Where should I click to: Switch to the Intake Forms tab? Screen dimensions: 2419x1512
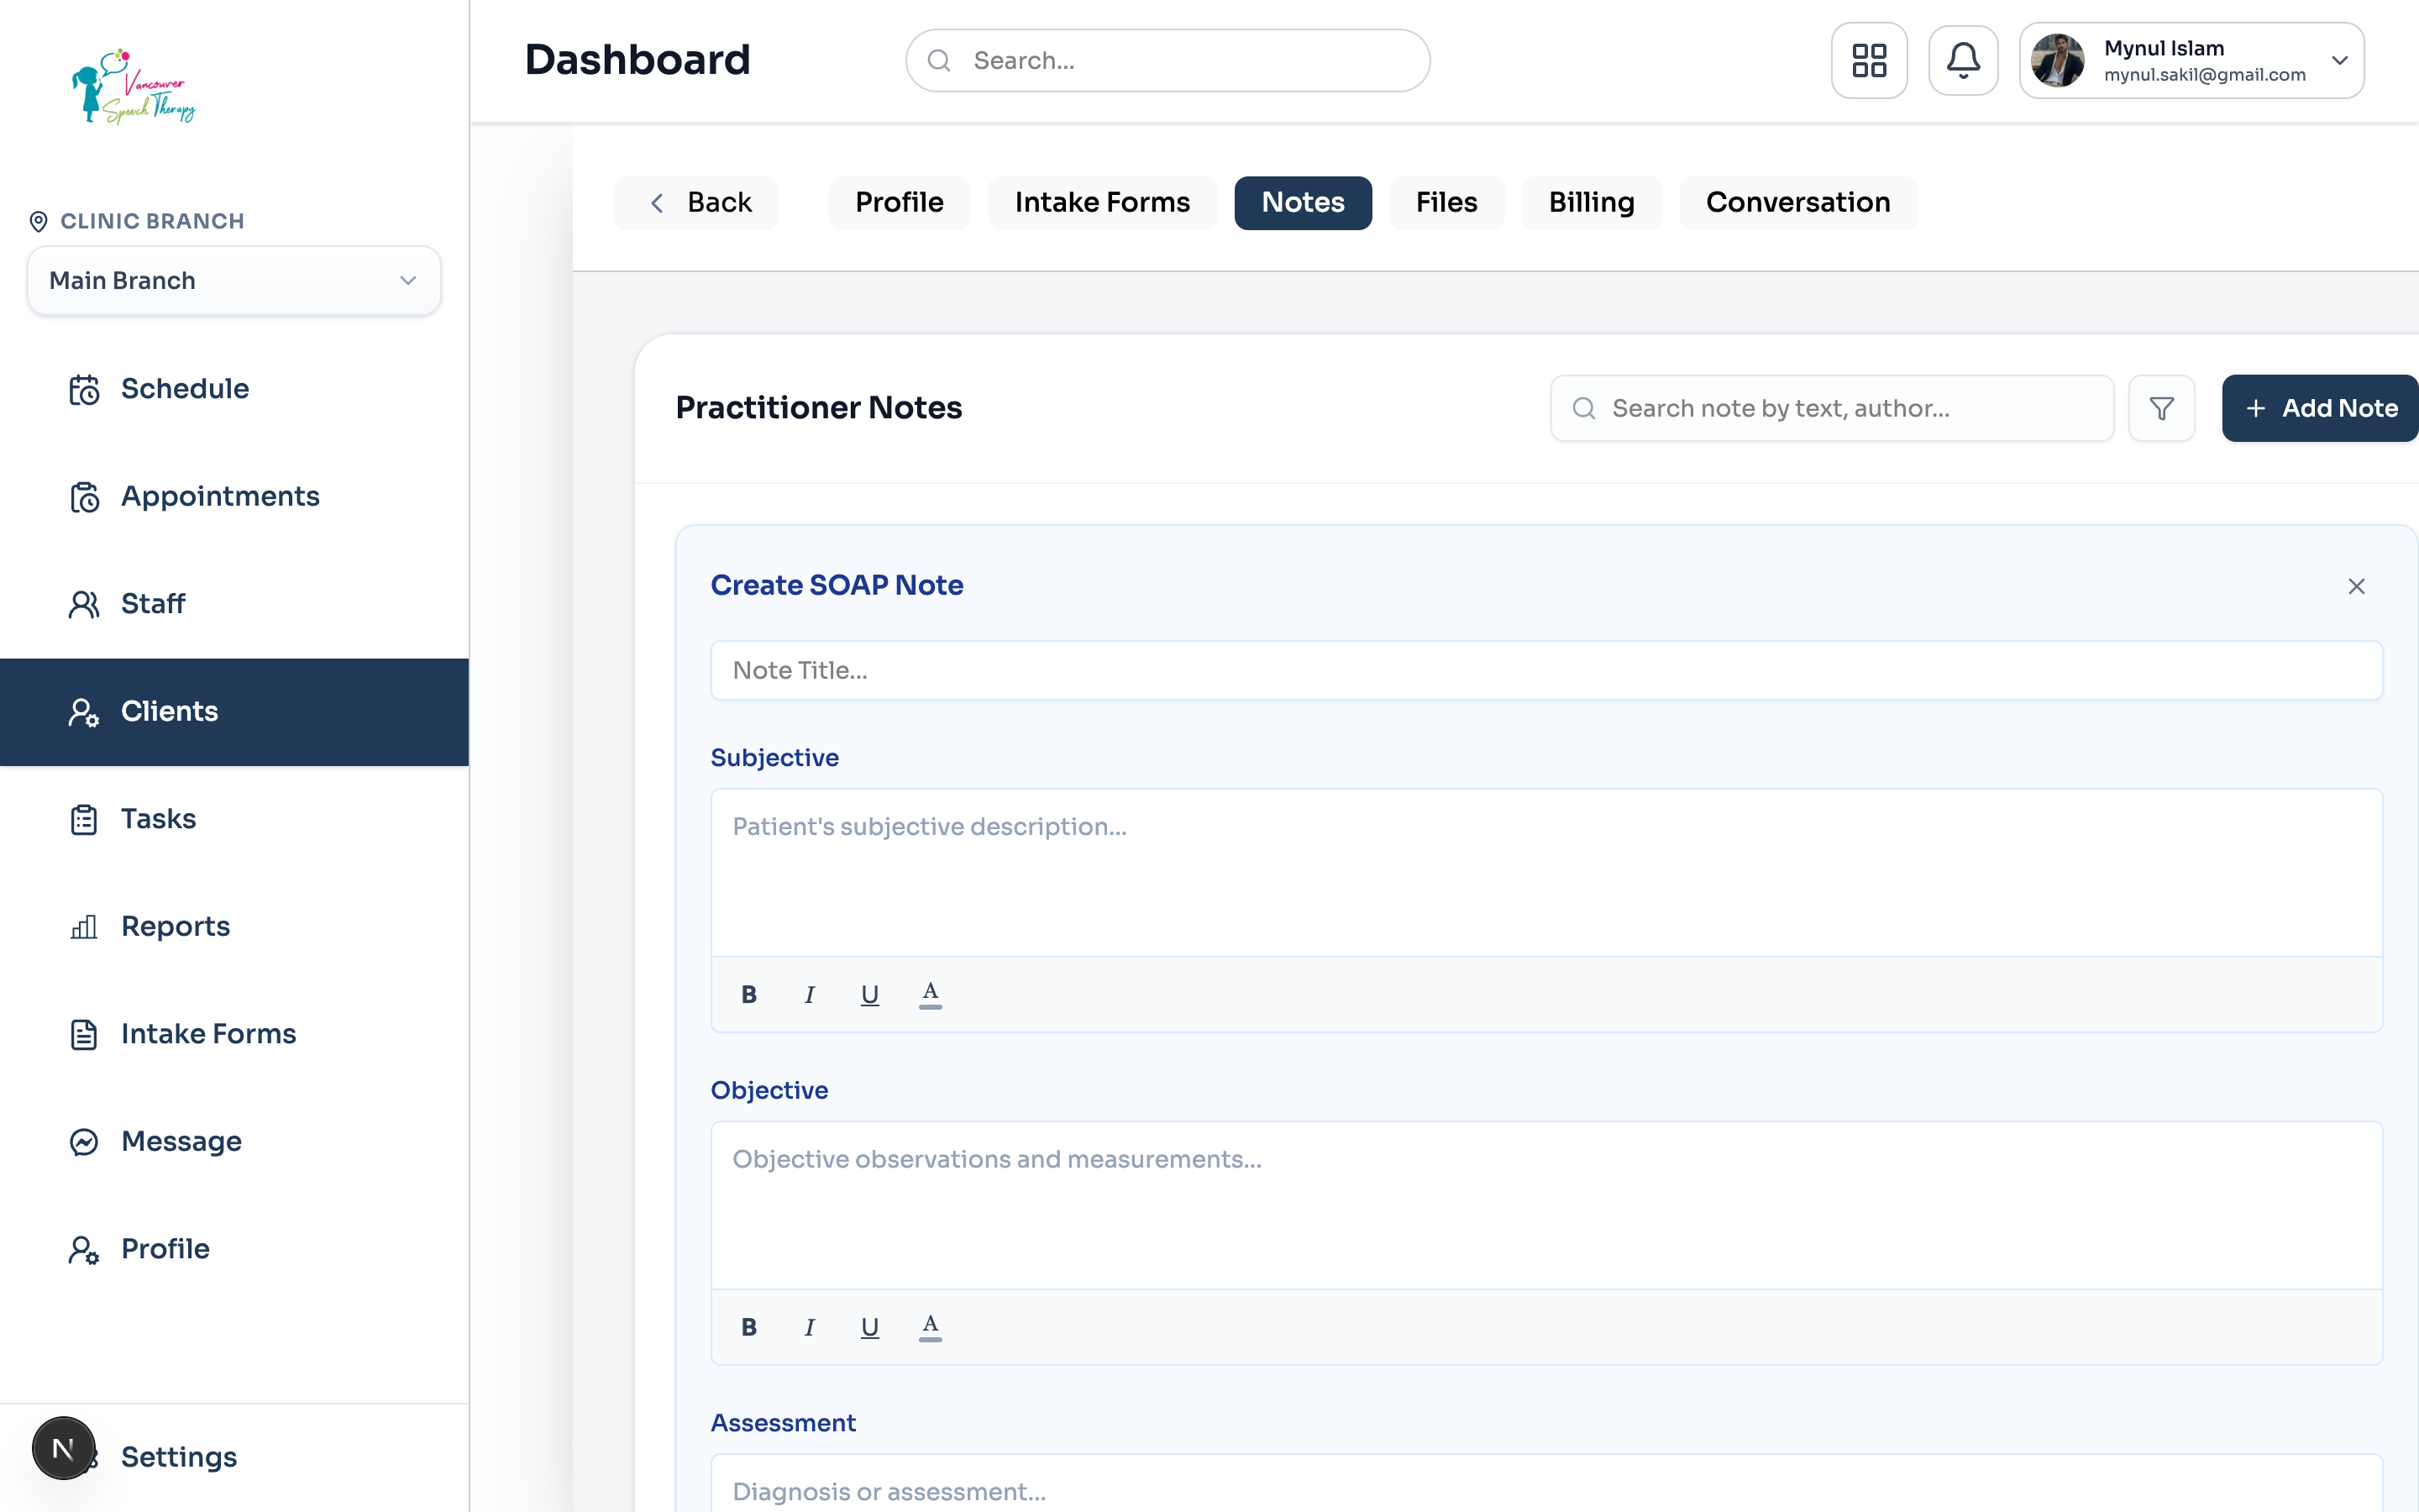point(1101,203)
